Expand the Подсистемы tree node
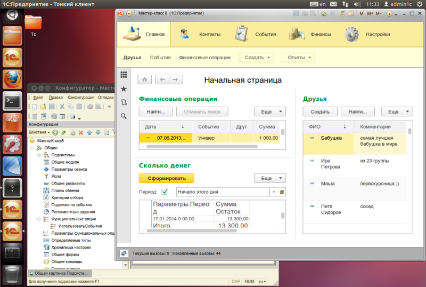The height and width of the screenshot is (287, 426). (x=39, y=155)
